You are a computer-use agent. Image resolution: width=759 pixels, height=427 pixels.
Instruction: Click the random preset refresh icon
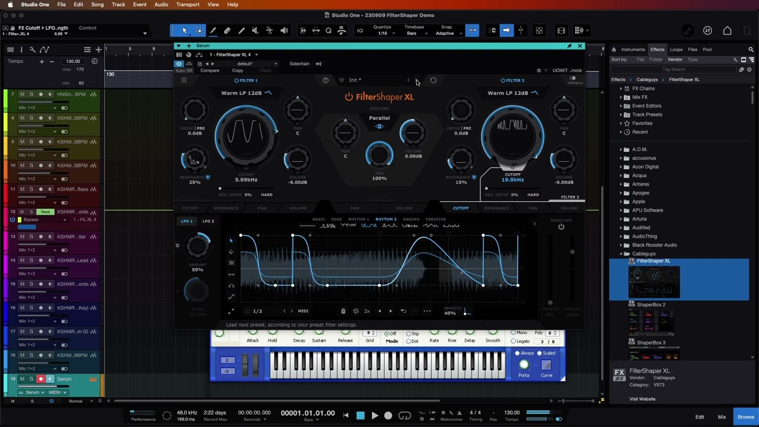coord(433,80)
